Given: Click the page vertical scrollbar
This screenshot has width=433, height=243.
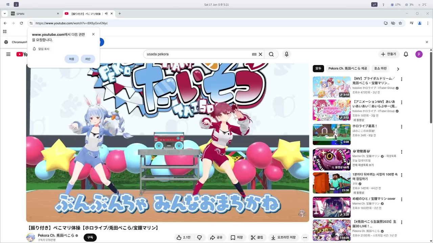Looking at the screenshot, I should coord(431,88).
